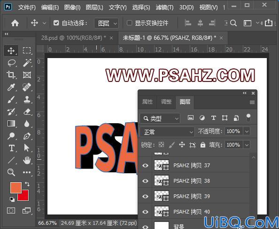Toggle the layer filter on/off switch
Screen dimensions: 279x229
point(248,118)
